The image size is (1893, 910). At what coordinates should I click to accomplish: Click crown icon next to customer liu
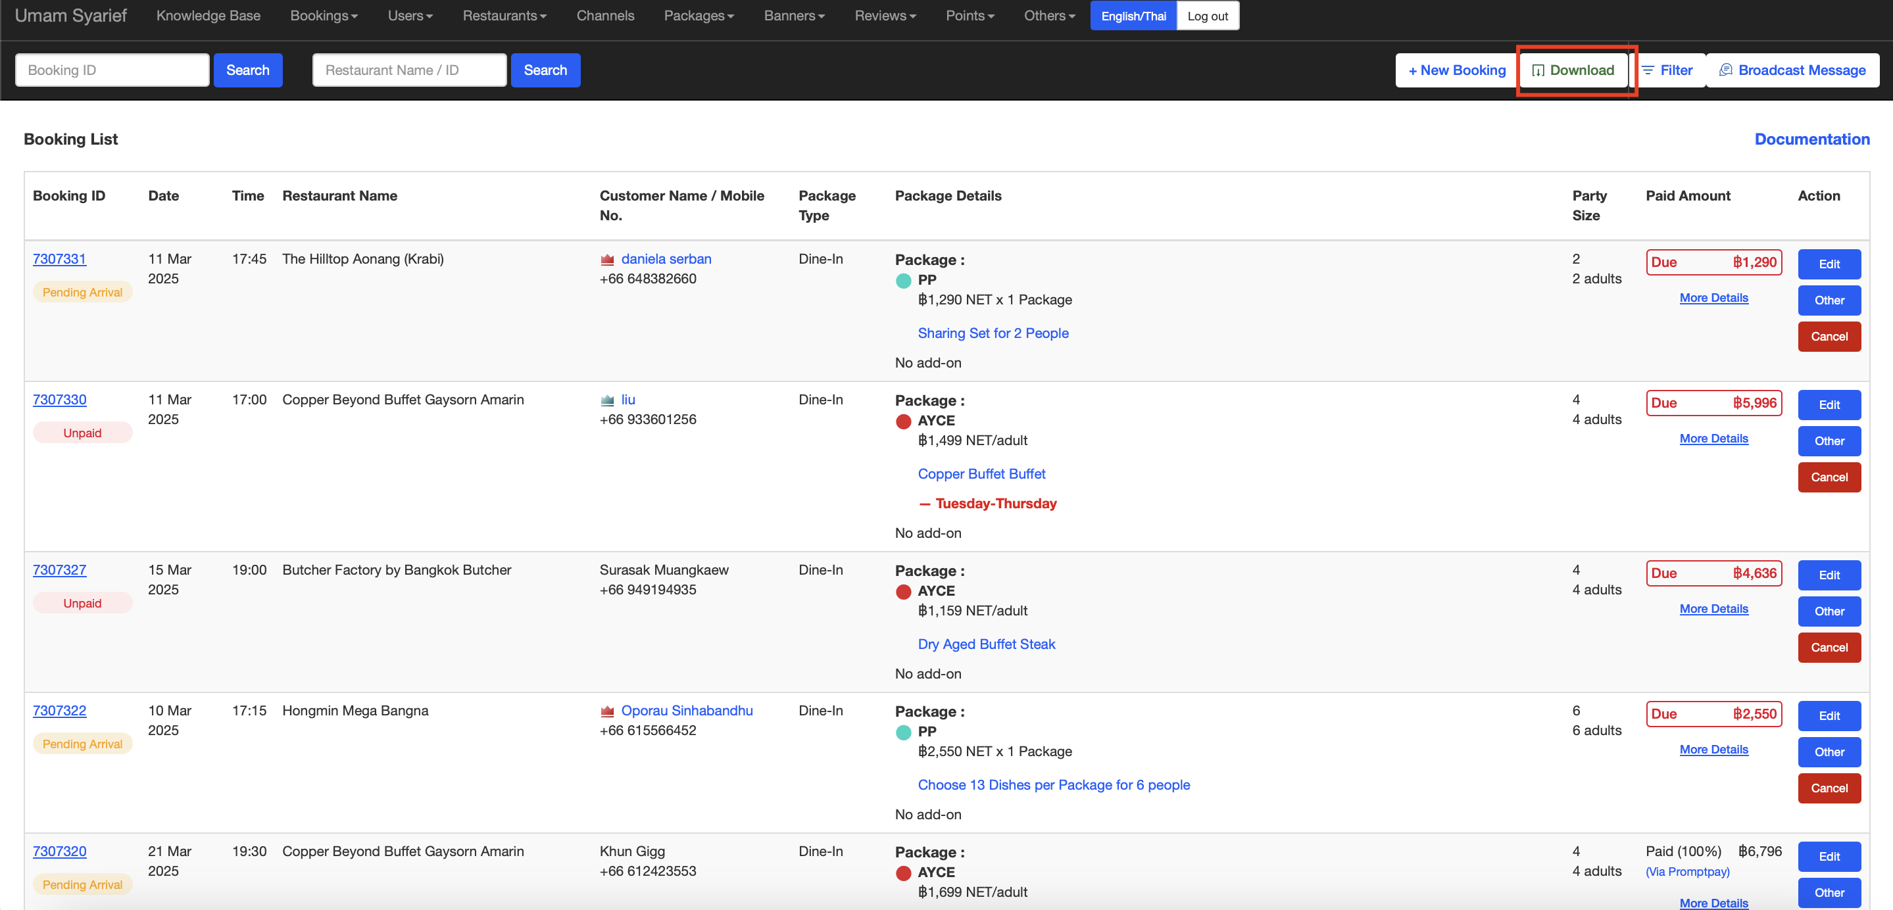tap(607, 400)
